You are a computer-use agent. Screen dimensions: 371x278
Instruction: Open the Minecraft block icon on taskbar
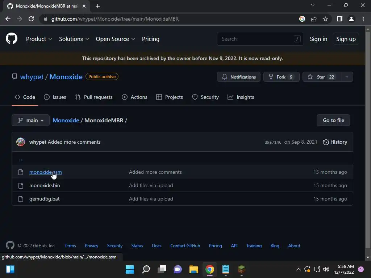241,269
